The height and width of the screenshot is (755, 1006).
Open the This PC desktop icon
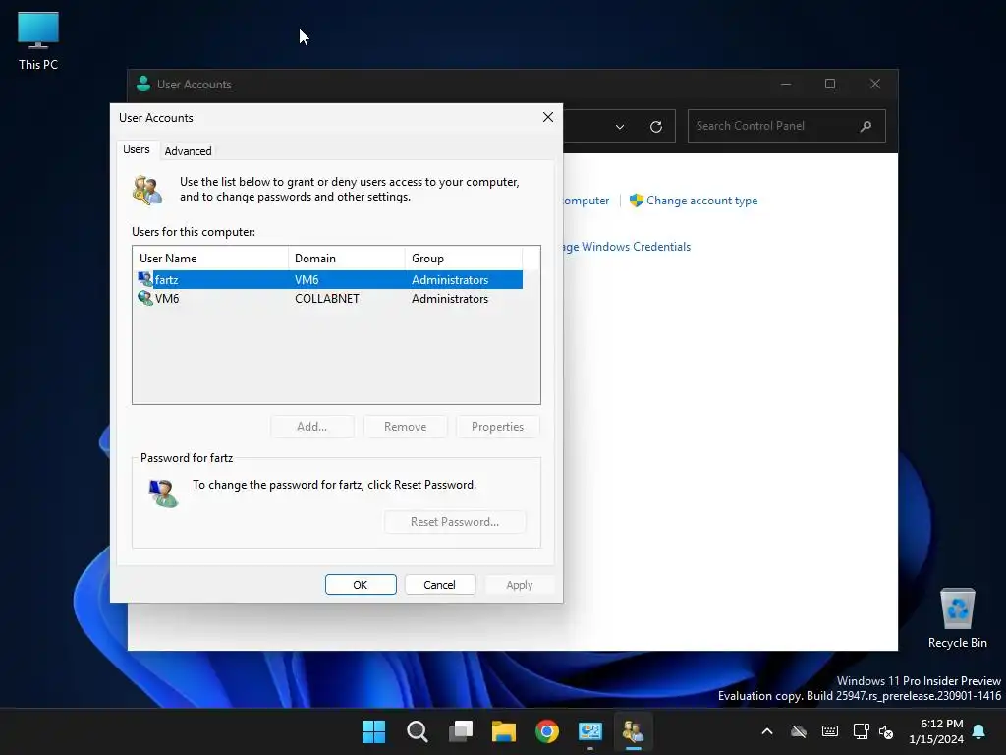coord(38,41)
